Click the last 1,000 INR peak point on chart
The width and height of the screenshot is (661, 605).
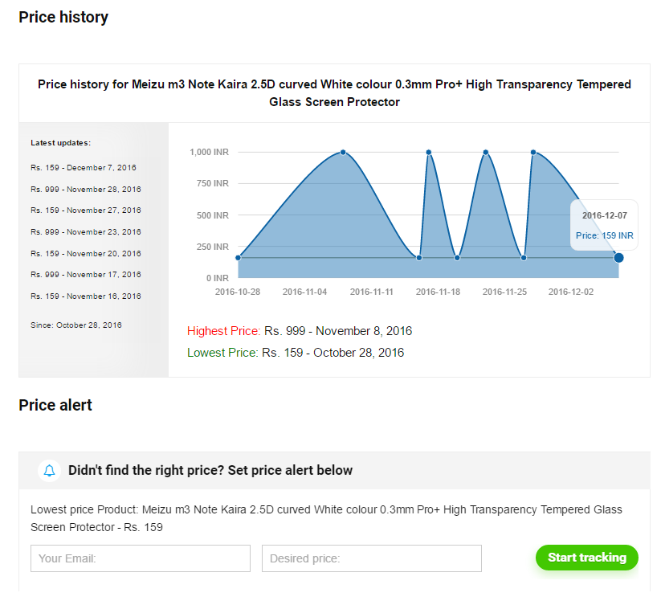(x=533, y=152)
